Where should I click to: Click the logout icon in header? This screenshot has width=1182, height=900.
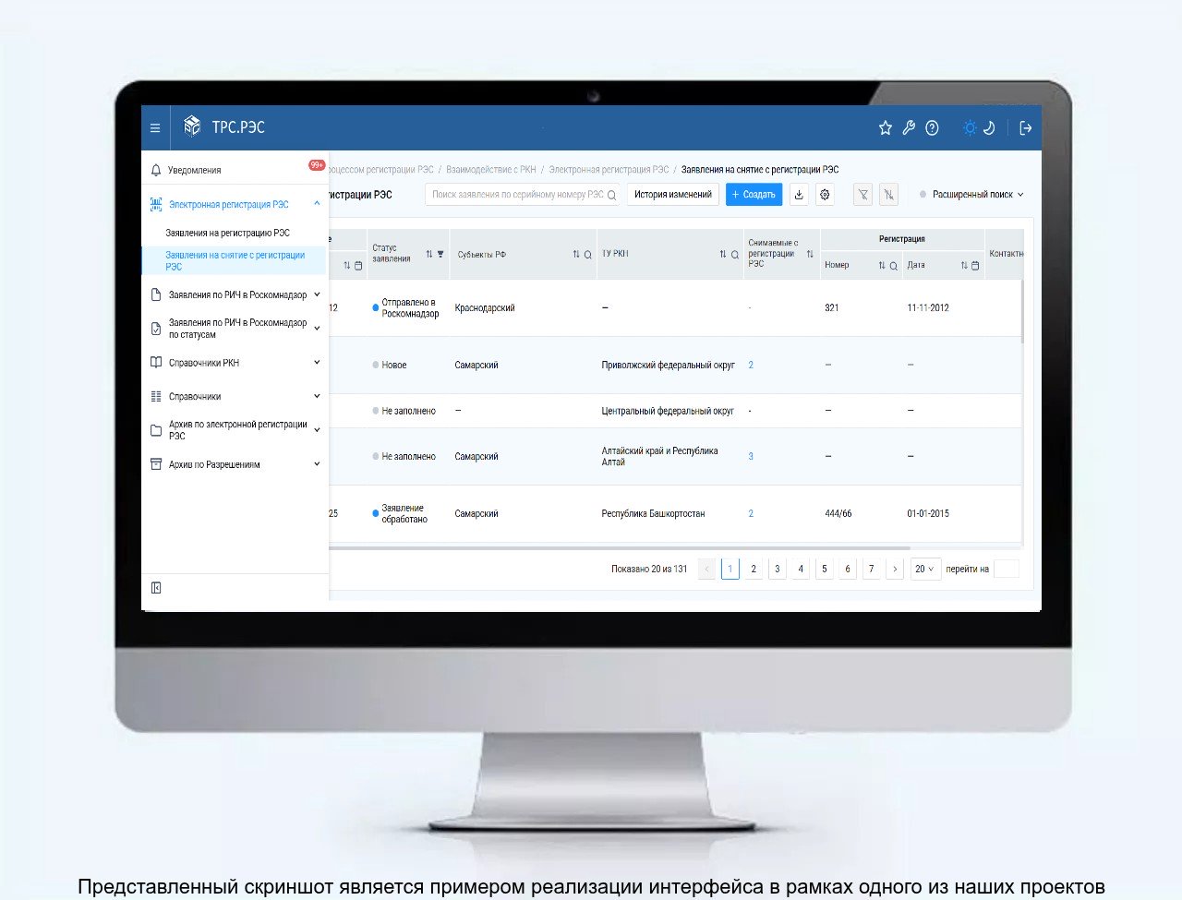tap(1025, 128)
